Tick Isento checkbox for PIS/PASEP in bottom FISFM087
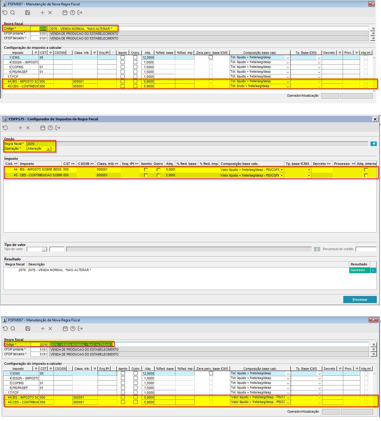 123,388
